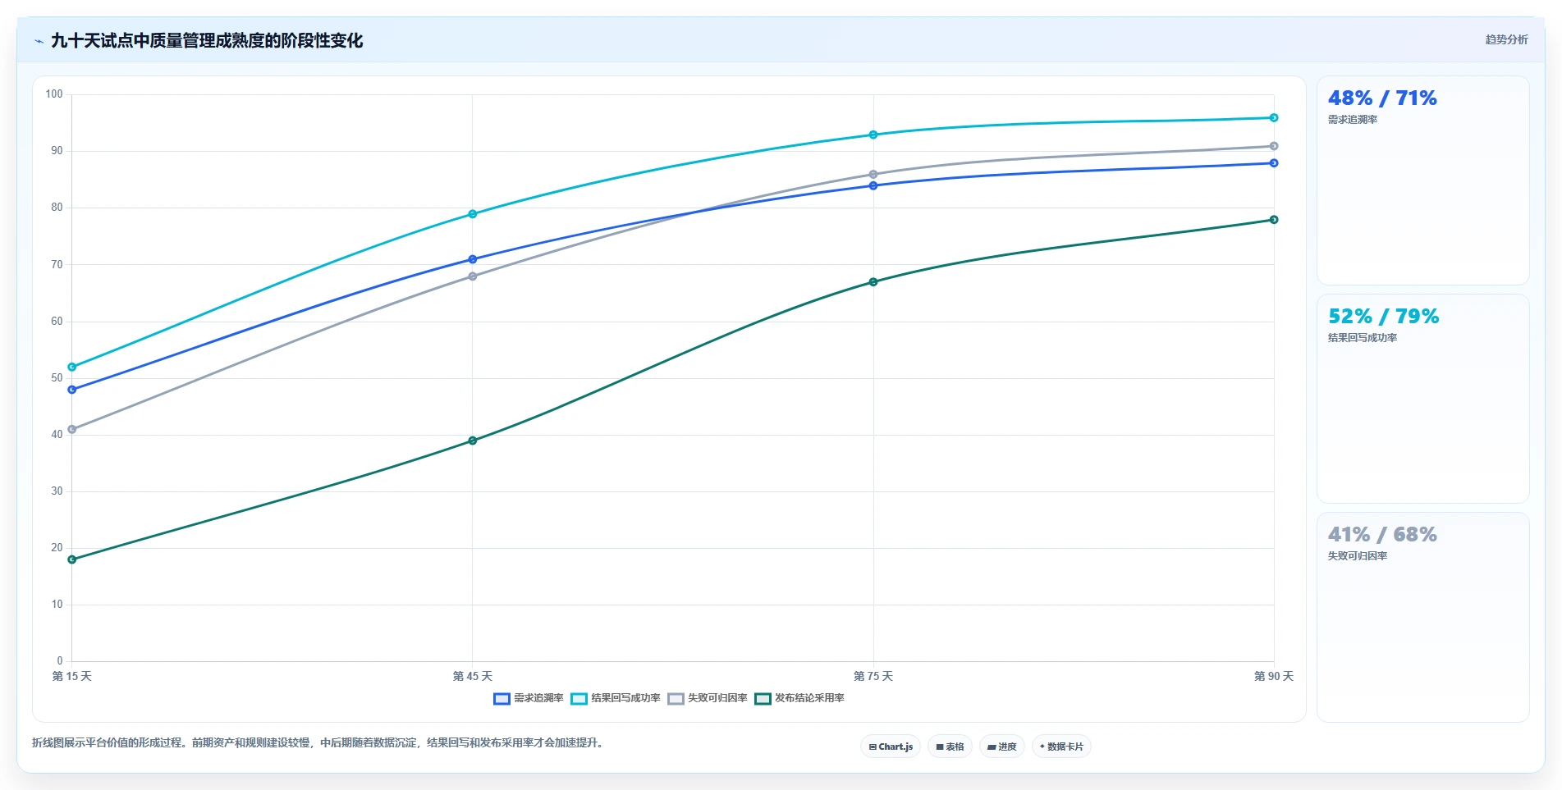This screenshot has width=1562, height=790.
Task: Click the 结果回写成功率 cyan legend swatch
Action: pyautogui.click(x=579, y=699)
